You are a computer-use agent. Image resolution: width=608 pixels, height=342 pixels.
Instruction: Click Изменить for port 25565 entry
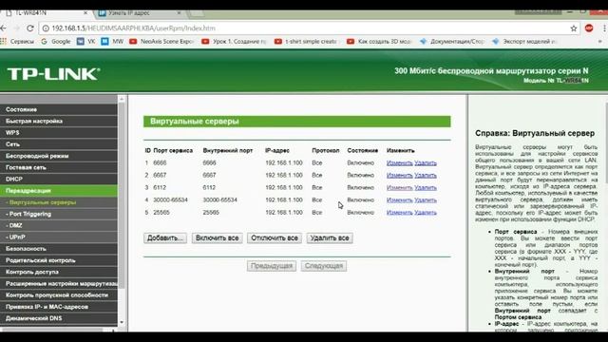pos(399,213)
